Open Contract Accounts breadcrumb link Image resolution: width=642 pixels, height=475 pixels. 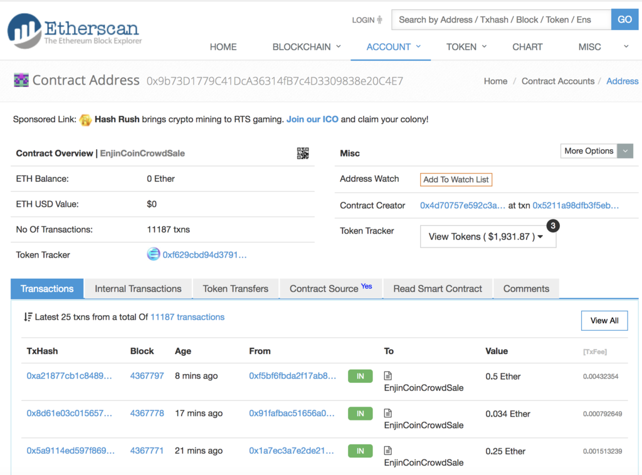(x=557, y=81)
